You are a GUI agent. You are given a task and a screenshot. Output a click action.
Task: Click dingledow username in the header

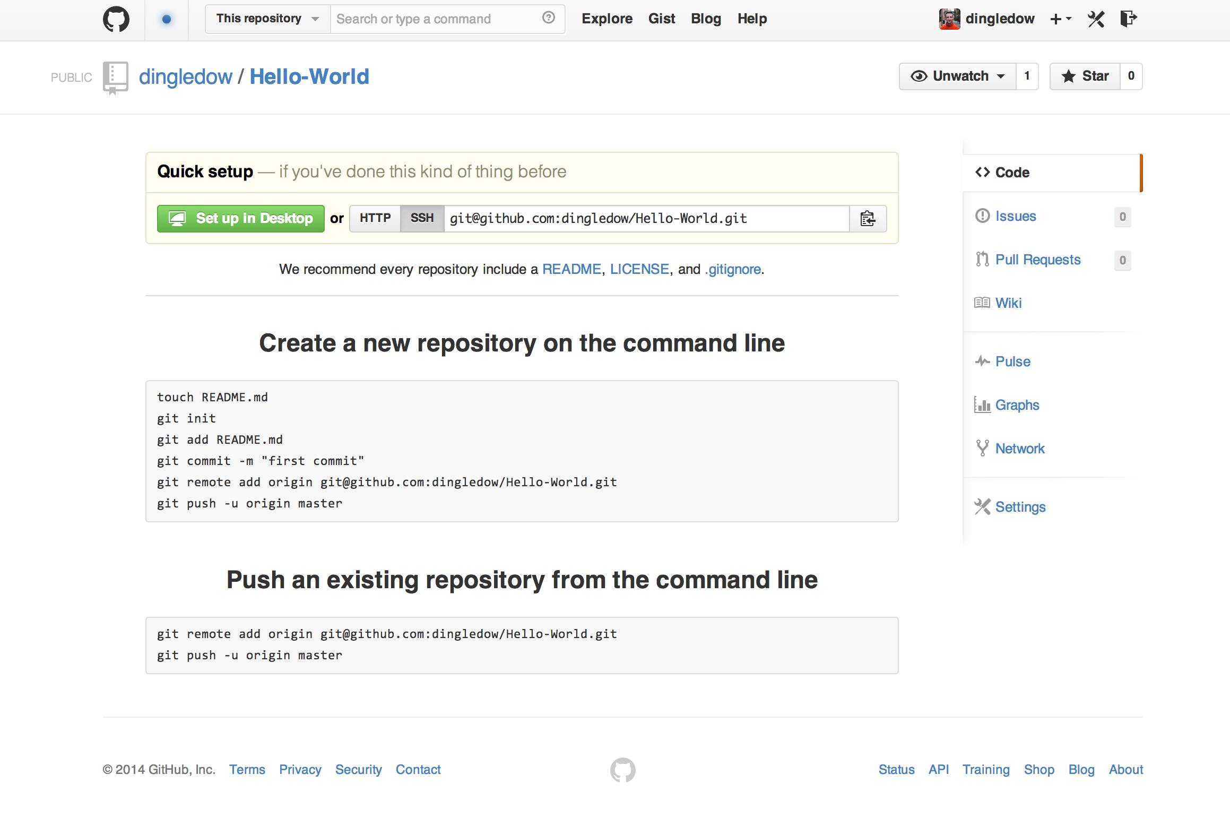(x=1000, y=19)
